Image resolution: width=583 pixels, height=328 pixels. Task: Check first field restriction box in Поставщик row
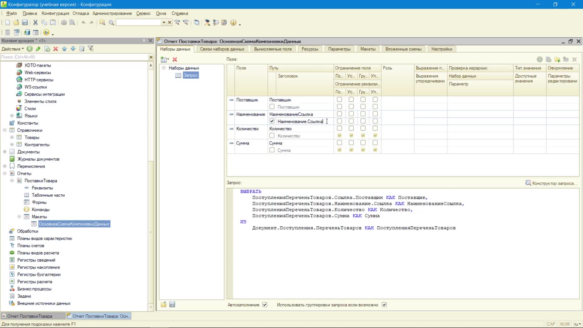pos(339,99)
